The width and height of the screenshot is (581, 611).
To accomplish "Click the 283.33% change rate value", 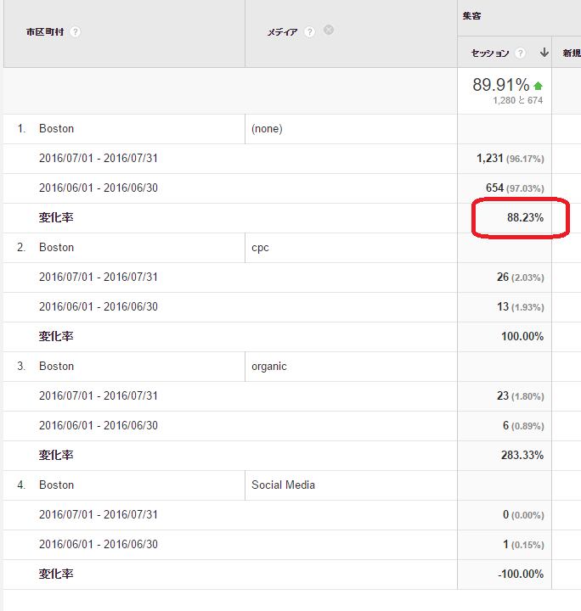I will click(522, 456).
